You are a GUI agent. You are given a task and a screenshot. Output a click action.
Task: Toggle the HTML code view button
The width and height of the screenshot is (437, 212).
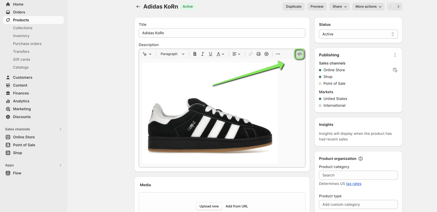point(300,54)
